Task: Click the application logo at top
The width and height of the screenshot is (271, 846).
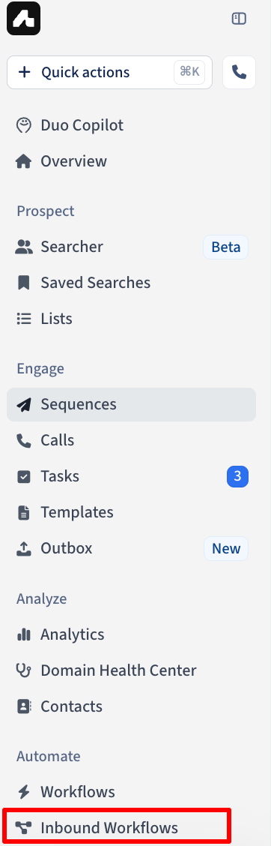Action: pyautogui.click(x=24, y=19)
